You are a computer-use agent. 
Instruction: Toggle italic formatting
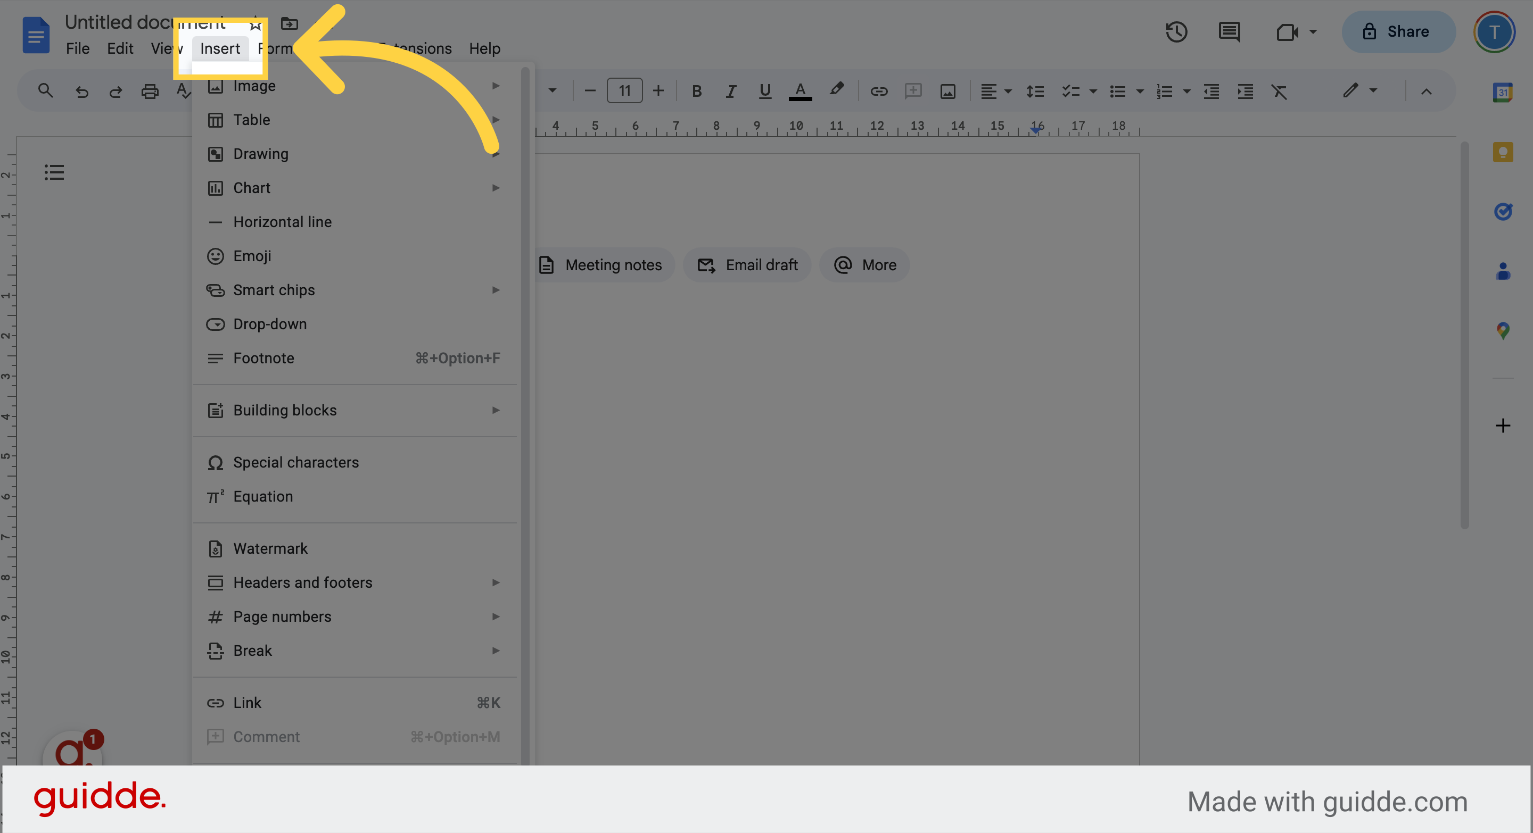click(731, 91)
